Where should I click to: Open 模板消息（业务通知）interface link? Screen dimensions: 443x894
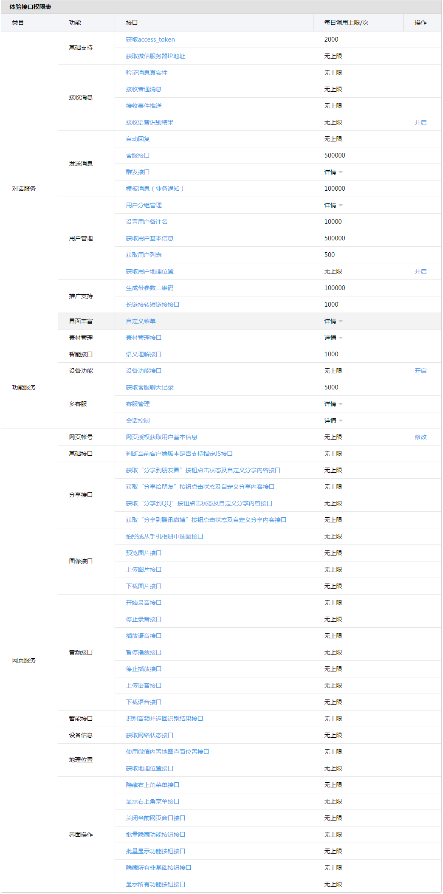coord(155,189)
